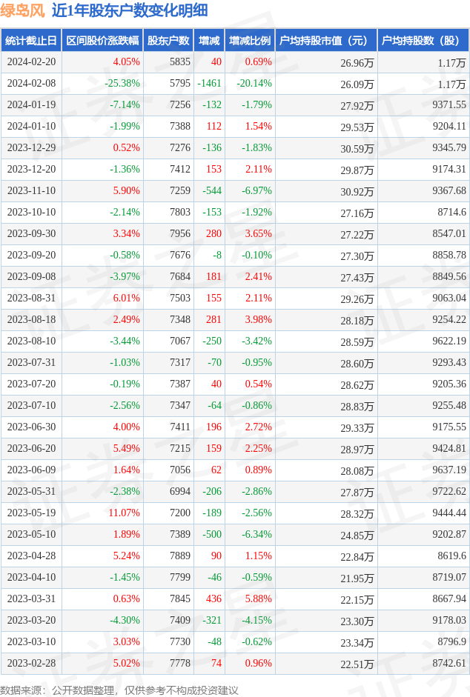
Task: Click the 增减比例 column header
Action: [250, 41]
